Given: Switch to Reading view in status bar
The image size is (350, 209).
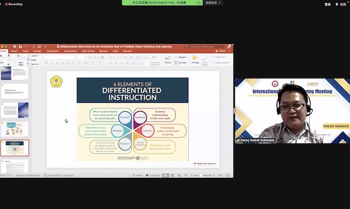Looking at the screenshot, I should click(x=179, y=175).
